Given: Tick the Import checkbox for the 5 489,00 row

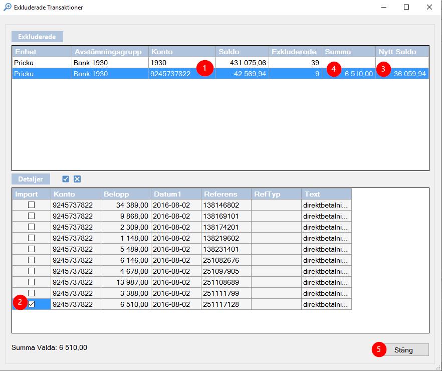Looking at the screenshot, I should [31, 249].
